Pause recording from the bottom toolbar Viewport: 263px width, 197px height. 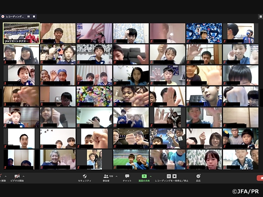point(169,176)
